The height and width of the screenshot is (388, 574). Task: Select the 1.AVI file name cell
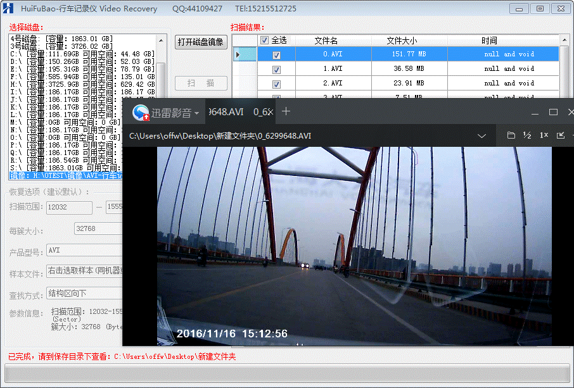(333, 69)
